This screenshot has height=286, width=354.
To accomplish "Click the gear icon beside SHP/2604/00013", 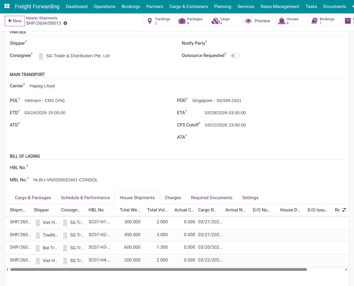I will [x=65, y=23].
